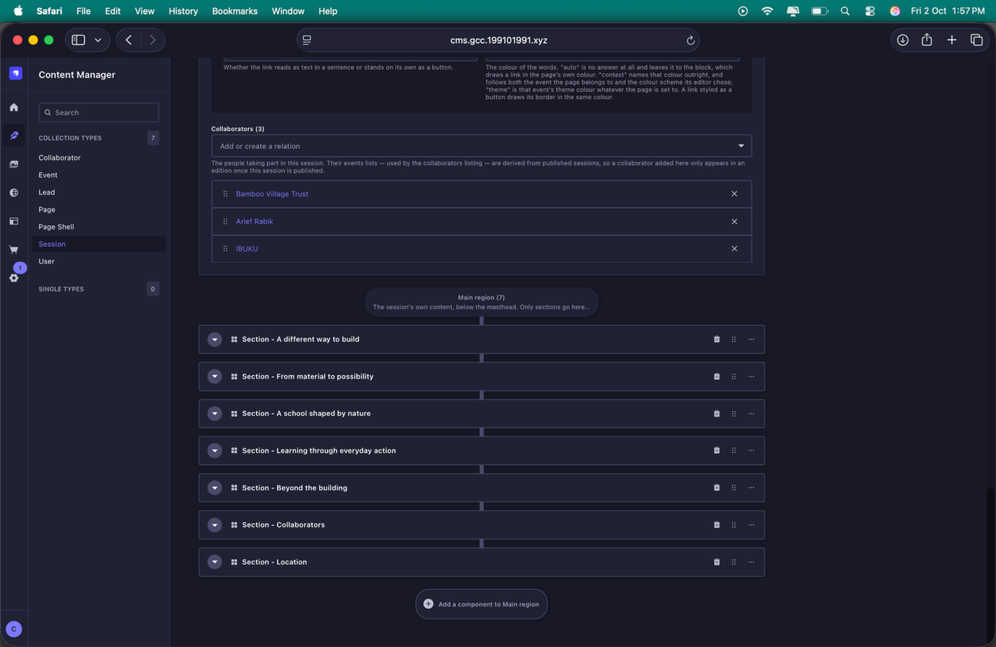This screenshot has width=996, height=647.
Task: Open the Home icon in Strapi sidebar
Action: (14, 107)
